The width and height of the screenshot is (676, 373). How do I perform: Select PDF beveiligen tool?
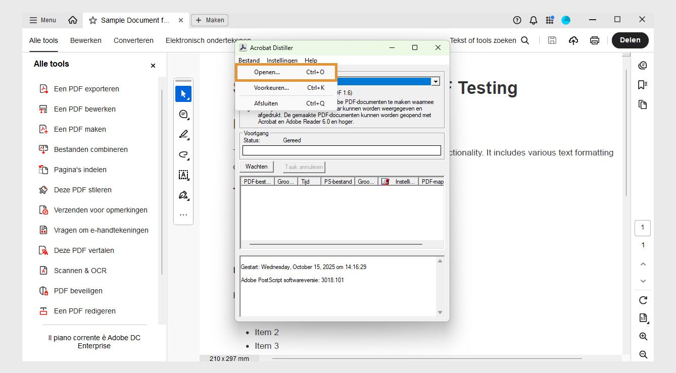(78, 291)
